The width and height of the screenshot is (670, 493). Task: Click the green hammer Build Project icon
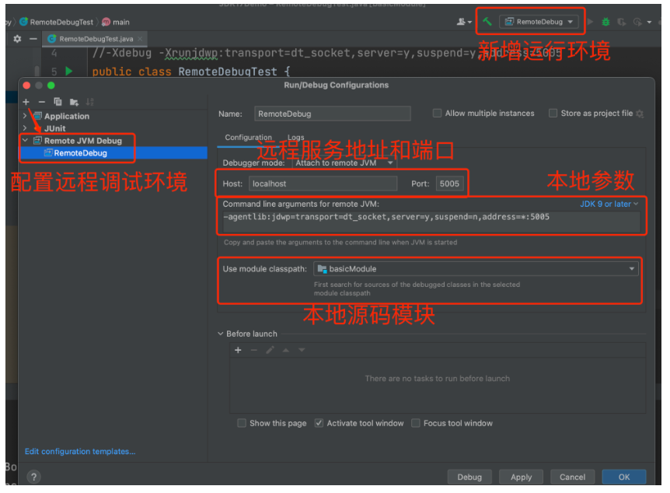[487, 21]
